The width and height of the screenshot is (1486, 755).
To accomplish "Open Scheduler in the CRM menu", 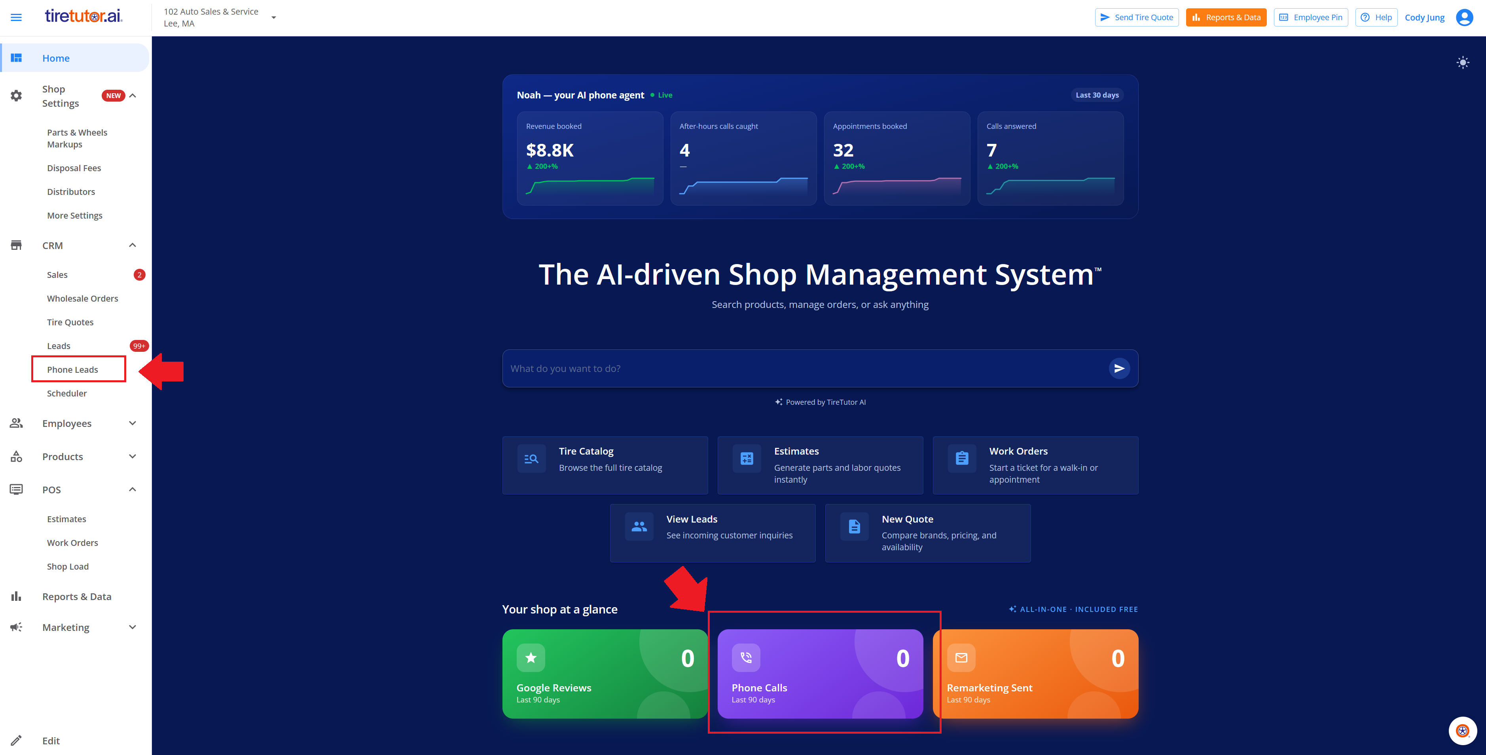I will coord(67,393).
